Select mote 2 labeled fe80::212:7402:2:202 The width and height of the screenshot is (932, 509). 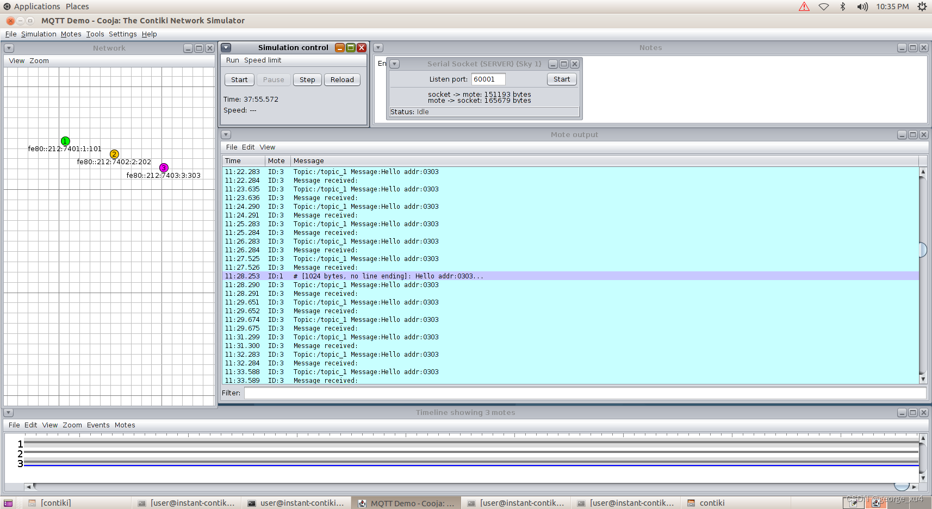click(x=114, y=154)
